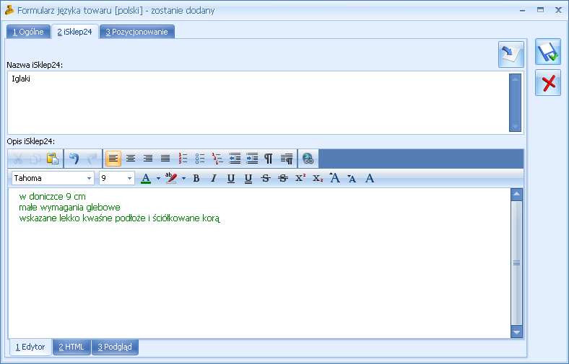Apply multilevel list formatting
Image resolution: width=569 pixels, height=364 pixels.
coord(217,159)
